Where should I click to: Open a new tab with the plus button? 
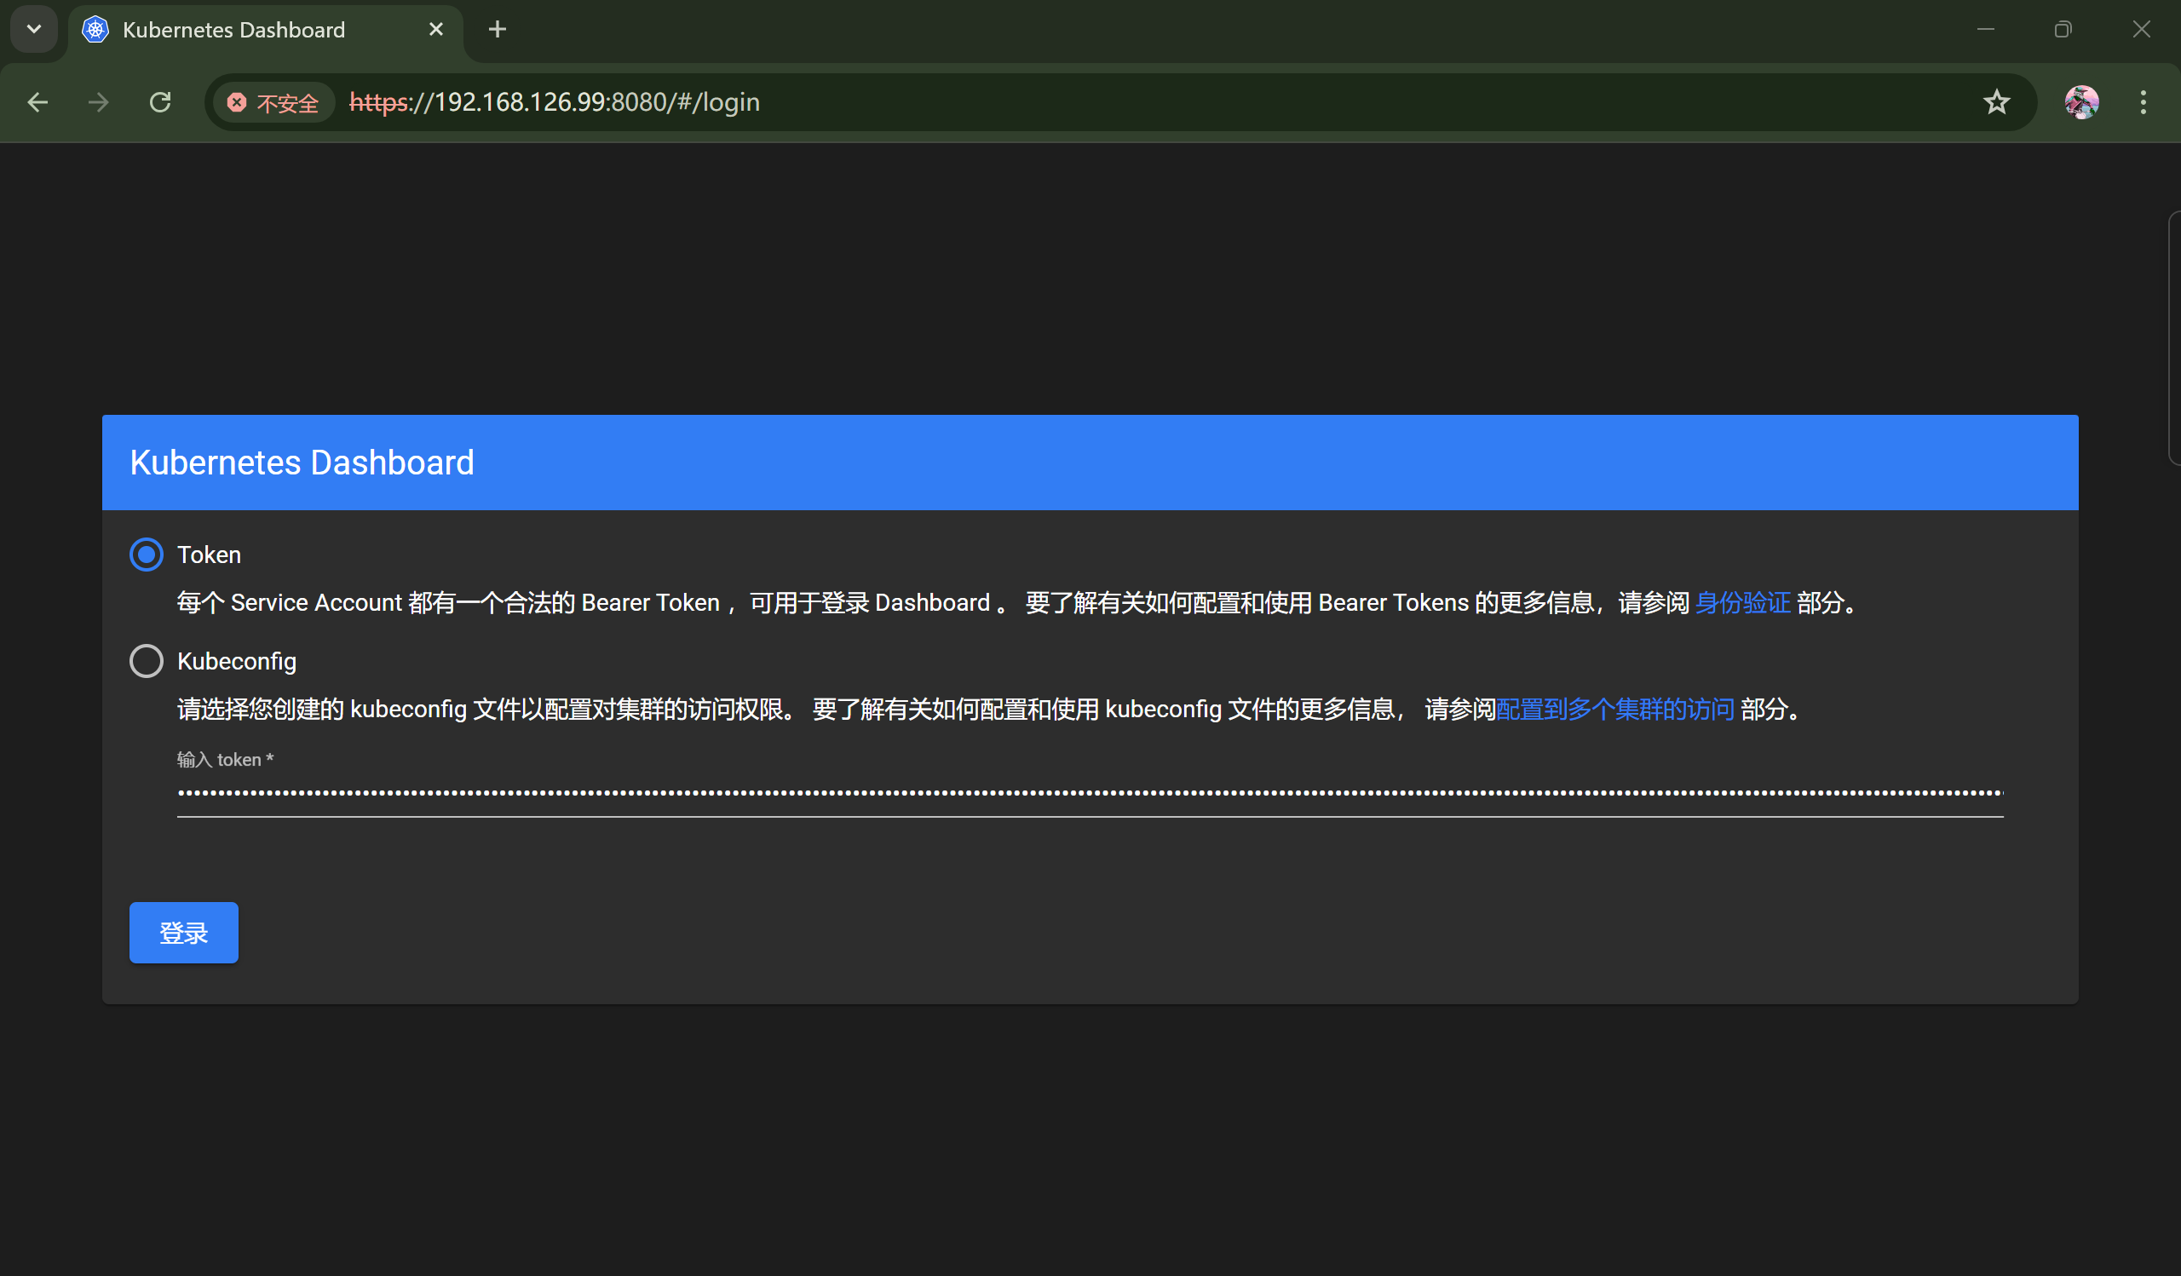[x=497, y=30]
